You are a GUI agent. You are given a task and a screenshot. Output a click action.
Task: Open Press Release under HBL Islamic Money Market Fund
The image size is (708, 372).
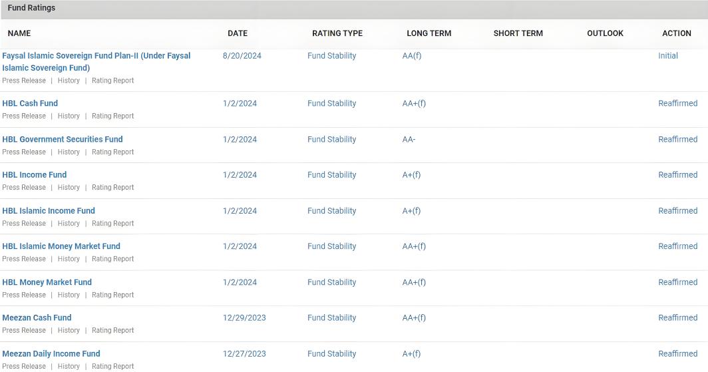(x=24, y=259)
